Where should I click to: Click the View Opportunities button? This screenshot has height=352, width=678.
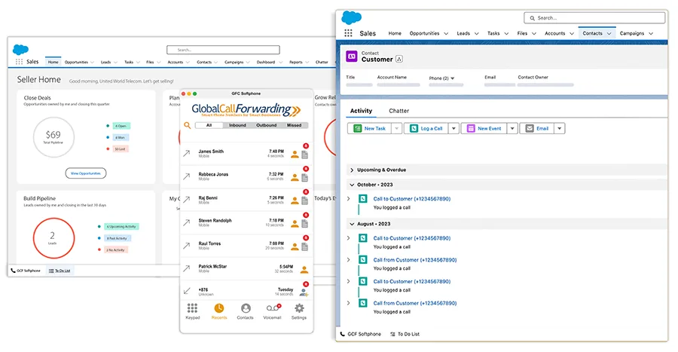click(x=85, y=173)
